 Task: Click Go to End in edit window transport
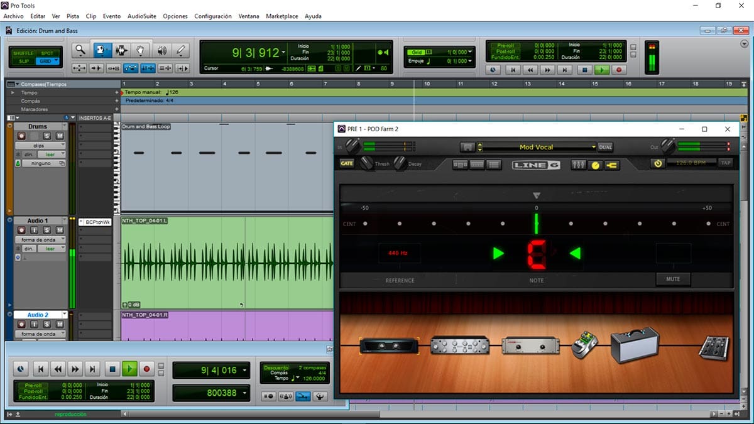[565, 70]
